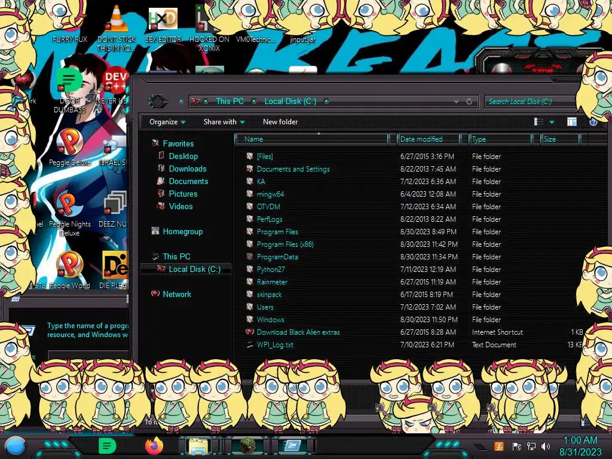Click in the Search Local Disk (C:) box

pyautogui.click(x=531, y=102)
